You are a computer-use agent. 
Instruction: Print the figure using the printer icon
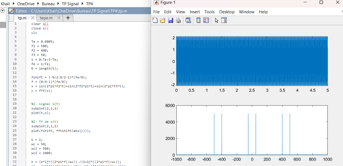click(x=178, y=20)
